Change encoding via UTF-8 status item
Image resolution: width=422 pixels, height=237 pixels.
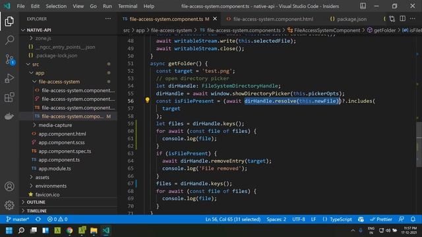click(x=299, y=219)
